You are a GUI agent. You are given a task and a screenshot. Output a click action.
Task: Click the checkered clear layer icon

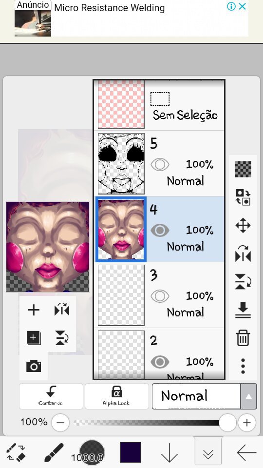pyautogui.click(x=243, y=169)
